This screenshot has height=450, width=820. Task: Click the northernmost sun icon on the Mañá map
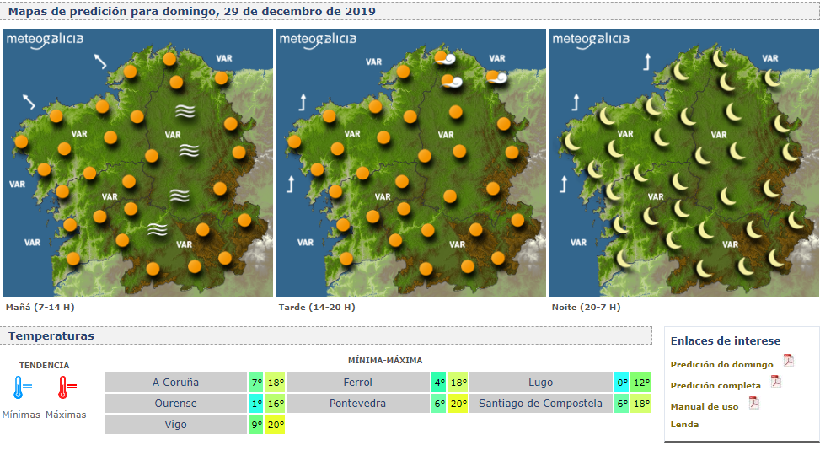(x=169, y=58)
